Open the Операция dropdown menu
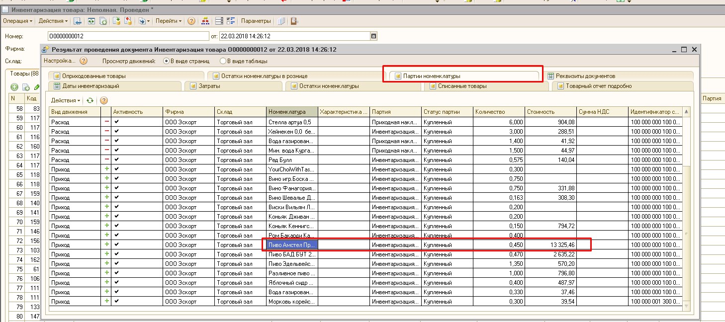The image size is (725, 322). click(x=17, y=21)
